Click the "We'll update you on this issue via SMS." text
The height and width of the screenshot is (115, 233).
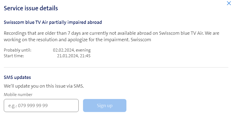(44, 86)
